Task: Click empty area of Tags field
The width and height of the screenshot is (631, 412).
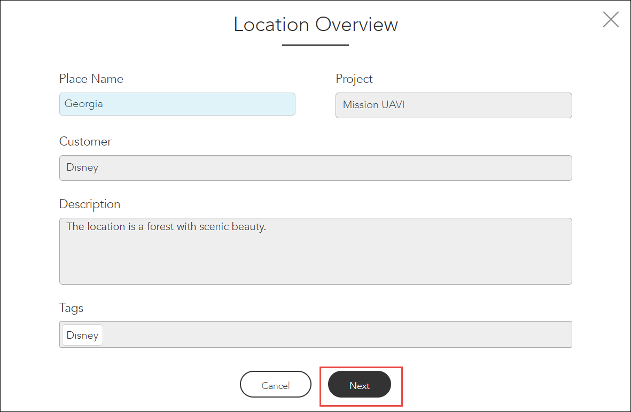Action: click(x=337, y=334)
